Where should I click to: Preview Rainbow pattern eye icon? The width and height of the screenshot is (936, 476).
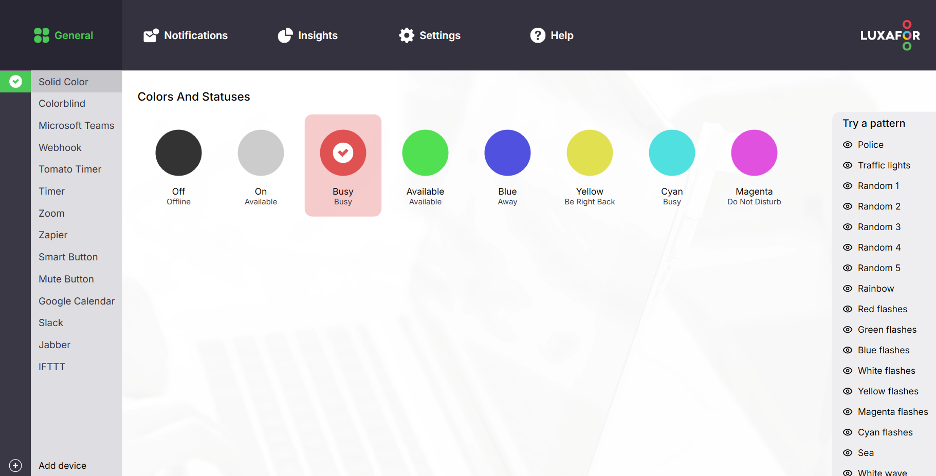848,289
